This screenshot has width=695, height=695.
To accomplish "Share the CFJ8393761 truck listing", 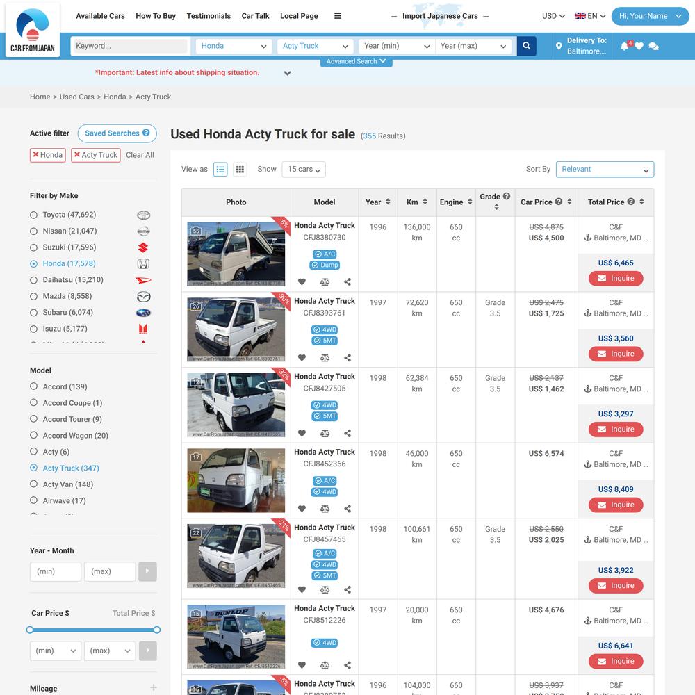I will point(347,358).
